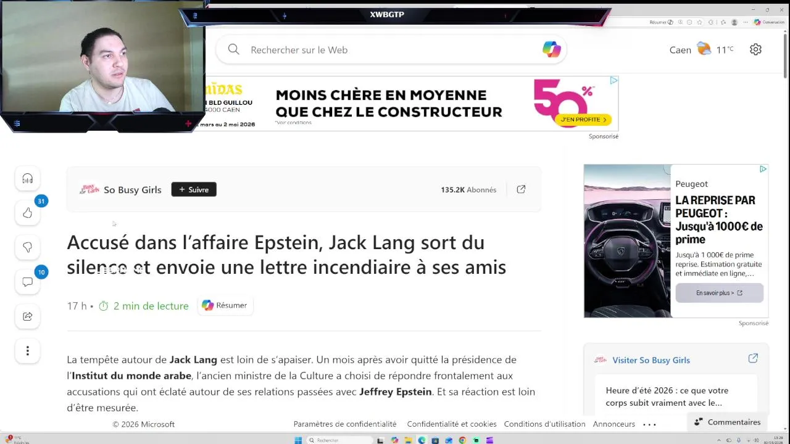Open Microsoft Edge from the taskbar

422,440
